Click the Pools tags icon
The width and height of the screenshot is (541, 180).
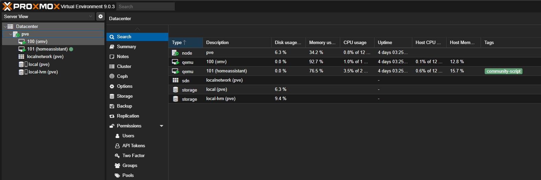(117, 176)
